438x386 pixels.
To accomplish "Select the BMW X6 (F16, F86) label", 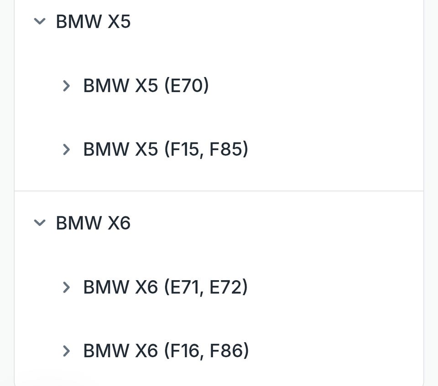I will (x=166, y=351).
